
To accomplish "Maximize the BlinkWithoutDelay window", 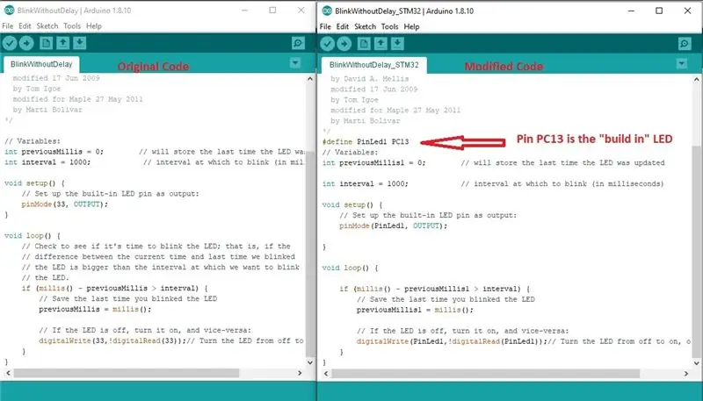I will [x=272, y=10].
